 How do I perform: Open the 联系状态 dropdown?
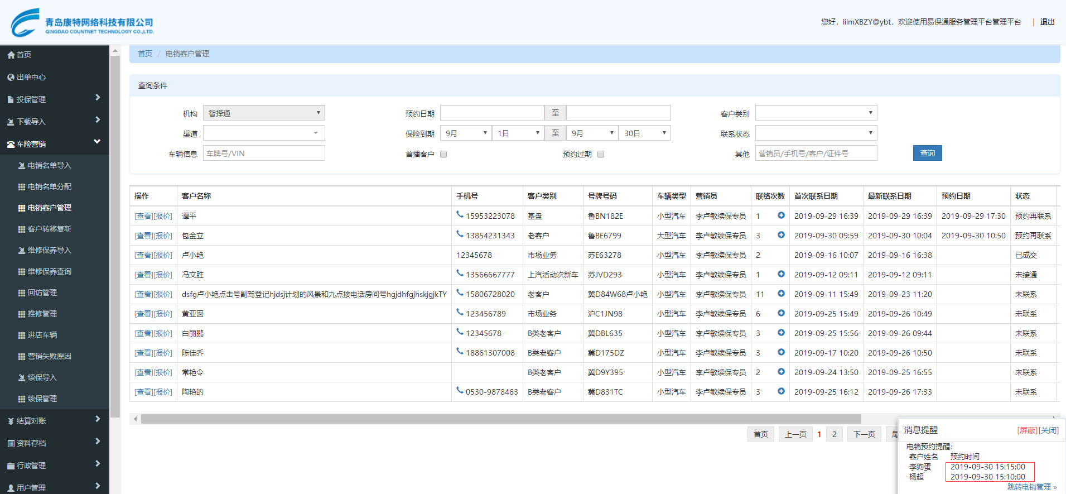coord(816,133)
